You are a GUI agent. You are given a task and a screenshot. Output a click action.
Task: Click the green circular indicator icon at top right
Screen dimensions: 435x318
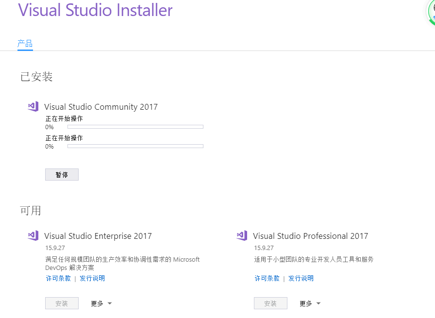coord(431,13)
